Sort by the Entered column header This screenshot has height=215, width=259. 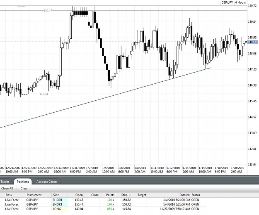click(x=184, y=195)
